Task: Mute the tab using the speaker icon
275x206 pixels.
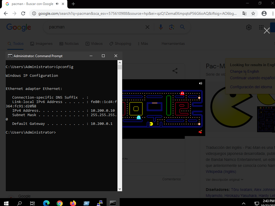Action: [x=57, y=4]
